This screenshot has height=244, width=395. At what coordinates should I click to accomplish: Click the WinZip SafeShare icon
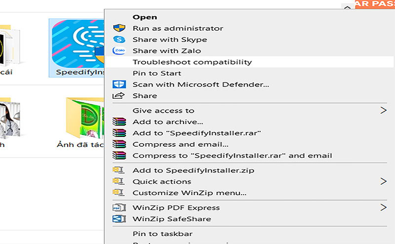coord(119,219)
